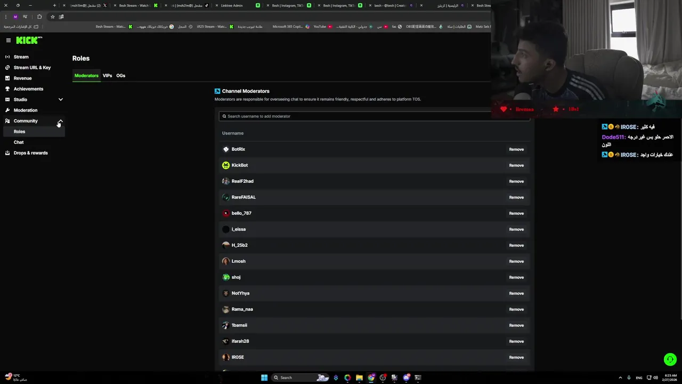This screenshot has height=384, width=682.
Task: Remove BotRix from moderators
Action: coord(516,149)
